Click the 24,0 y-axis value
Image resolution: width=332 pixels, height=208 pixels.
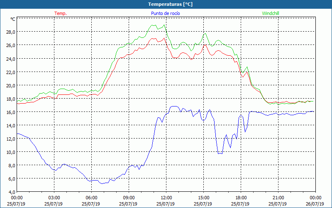point(11,59)
